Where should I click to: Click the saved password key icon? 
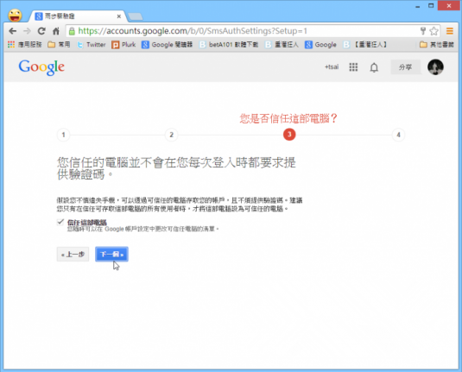[x=423, y=31]
